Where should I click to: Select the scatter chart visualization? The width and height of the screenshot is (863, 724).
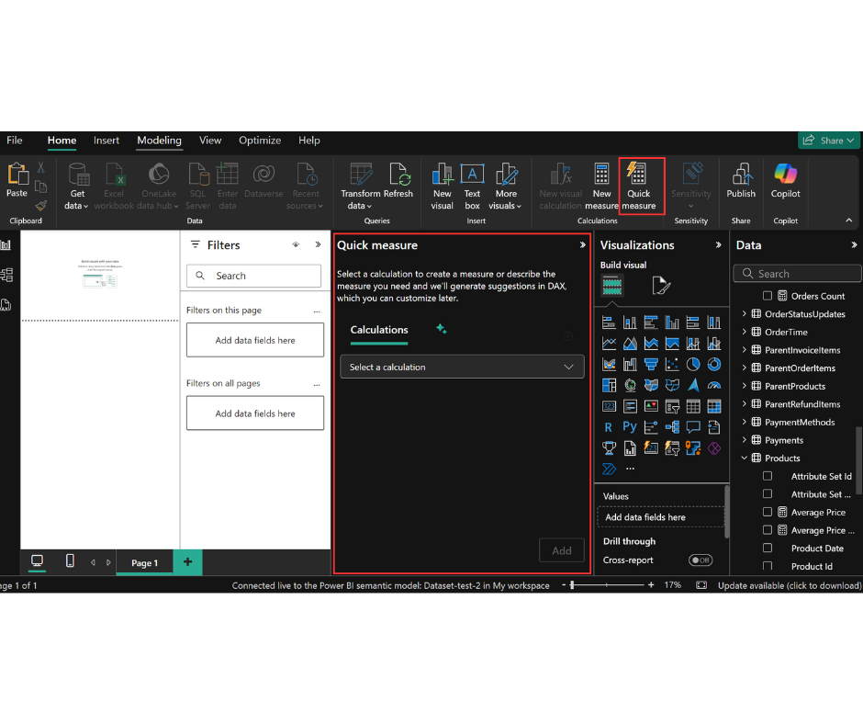click(x=672, y=364)
